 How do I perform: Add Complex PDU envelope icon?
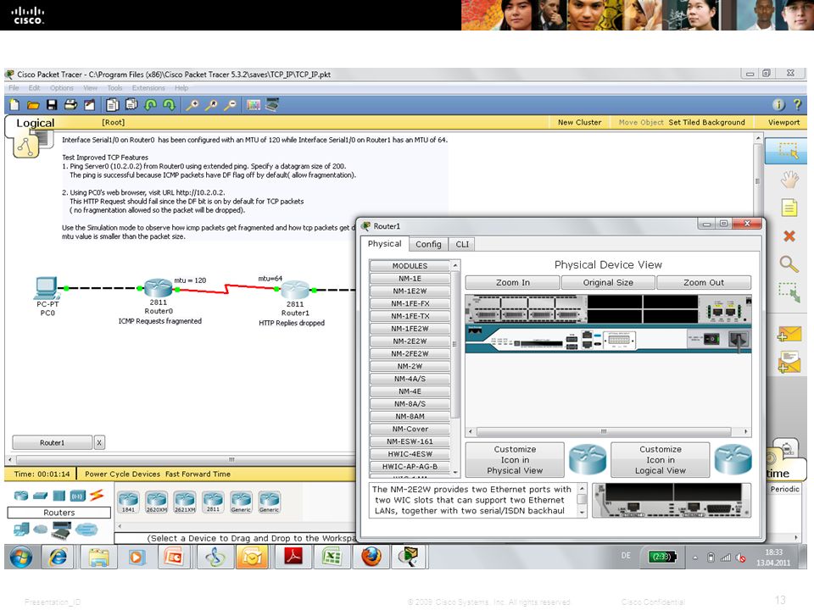789,362
